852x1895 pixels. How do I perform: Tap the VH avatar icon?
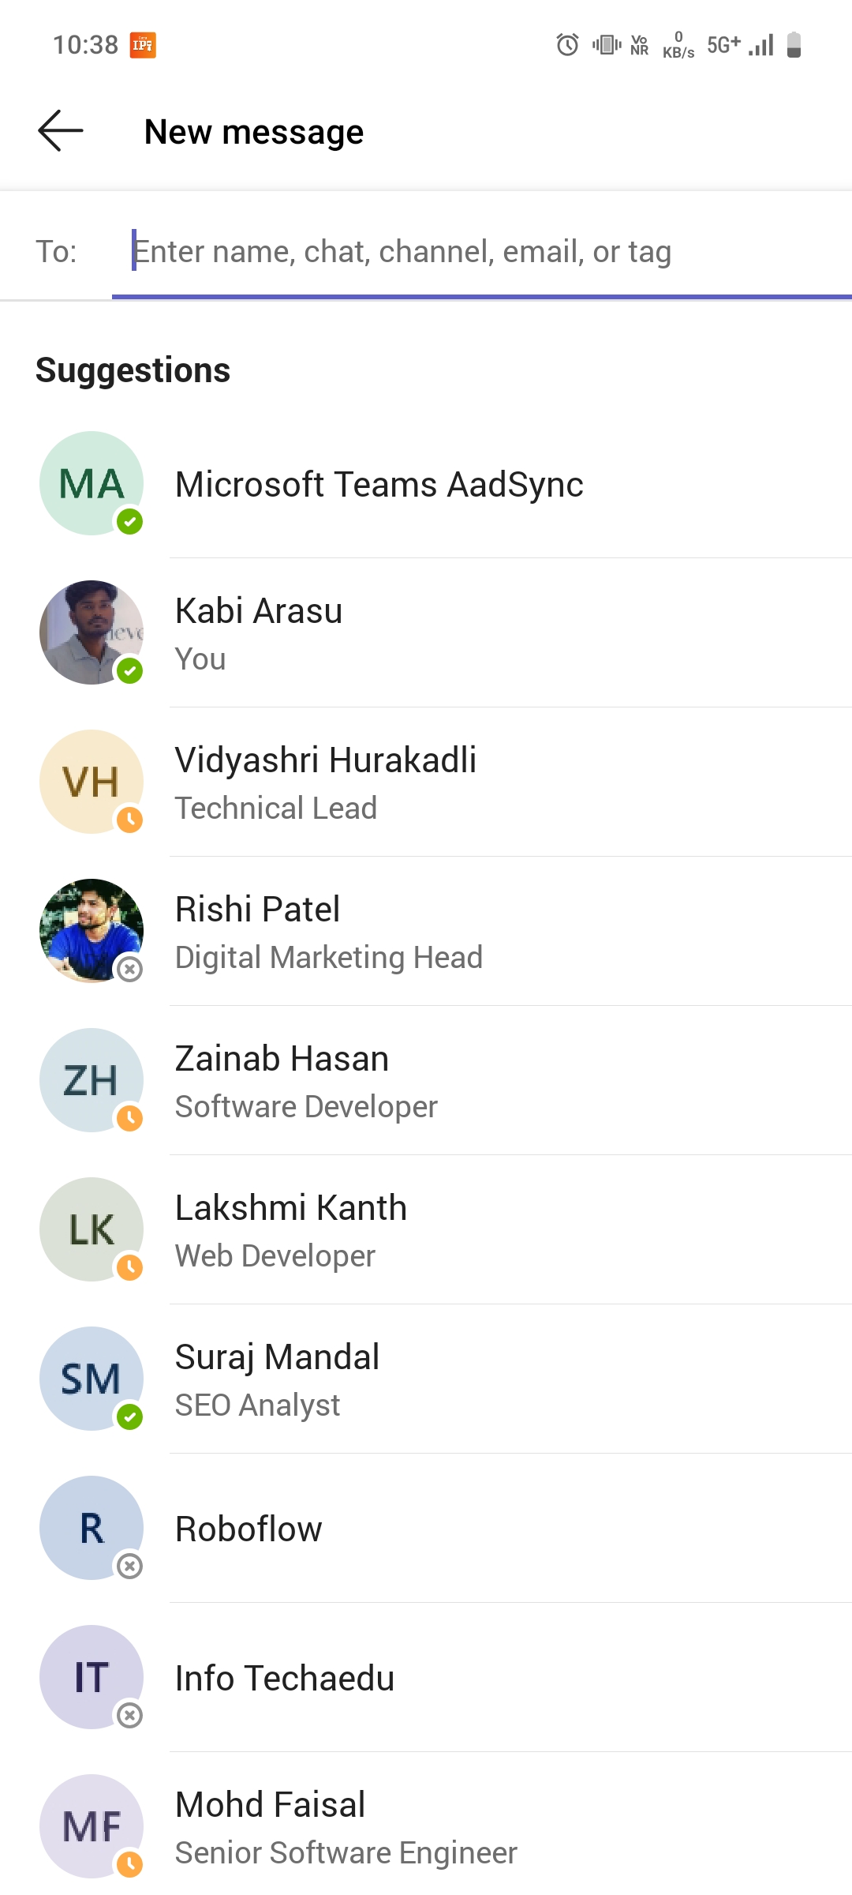pos(92,782)
